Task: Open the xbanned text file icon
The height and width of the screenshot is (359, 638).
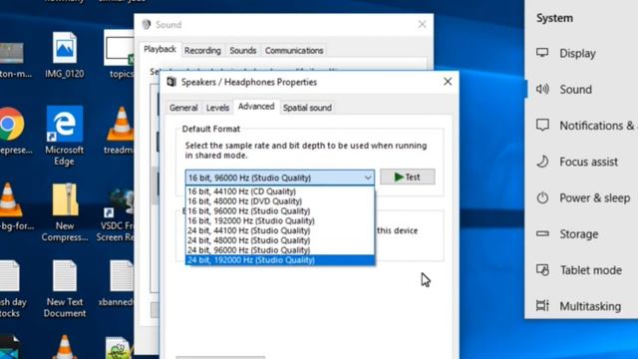Action: pos(121,275)
